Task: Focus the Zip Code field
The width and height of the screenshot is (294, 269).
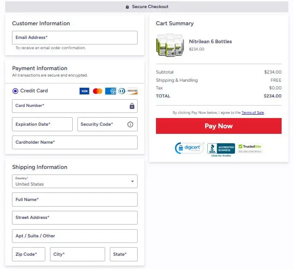Action: coord(29,254)
